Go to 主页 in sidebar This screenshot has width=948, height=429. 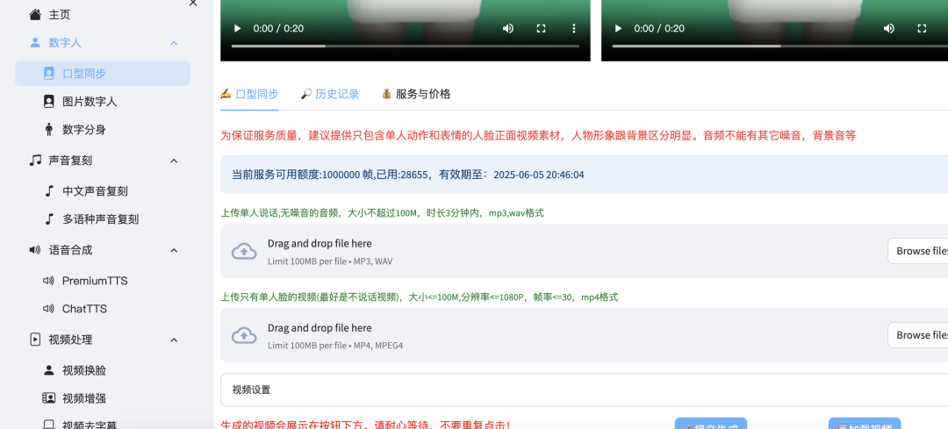[x=60, y=15]
